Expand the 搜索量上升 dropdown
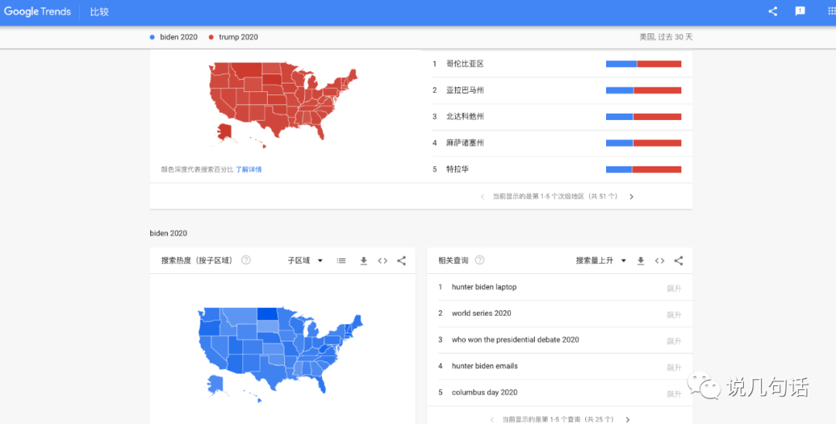 (x=601, y=261)
